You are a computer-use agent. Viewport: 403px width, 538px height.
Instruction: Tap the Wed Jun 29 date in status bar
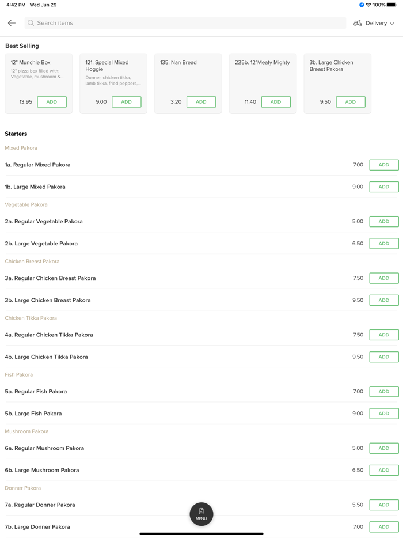point(43,5)
